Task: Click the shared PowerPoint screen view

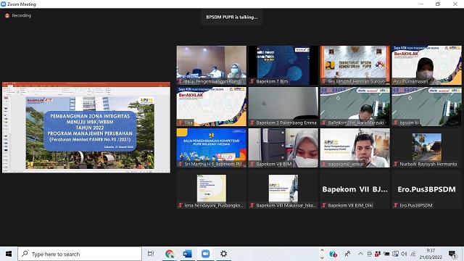Action: pos(86,128)
